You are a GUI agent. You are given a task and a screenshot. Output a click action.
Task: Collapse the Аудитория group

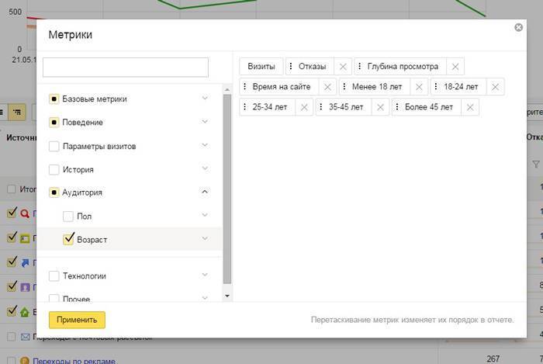coord(205,192)
